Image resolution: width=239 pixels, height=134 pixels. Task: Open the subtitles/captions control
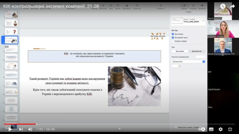click(x=211, y=129)
